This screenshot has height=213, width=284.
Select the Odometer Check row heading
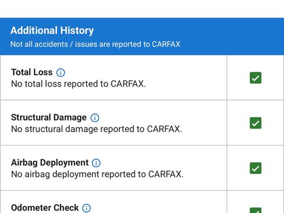coord(45,208)
